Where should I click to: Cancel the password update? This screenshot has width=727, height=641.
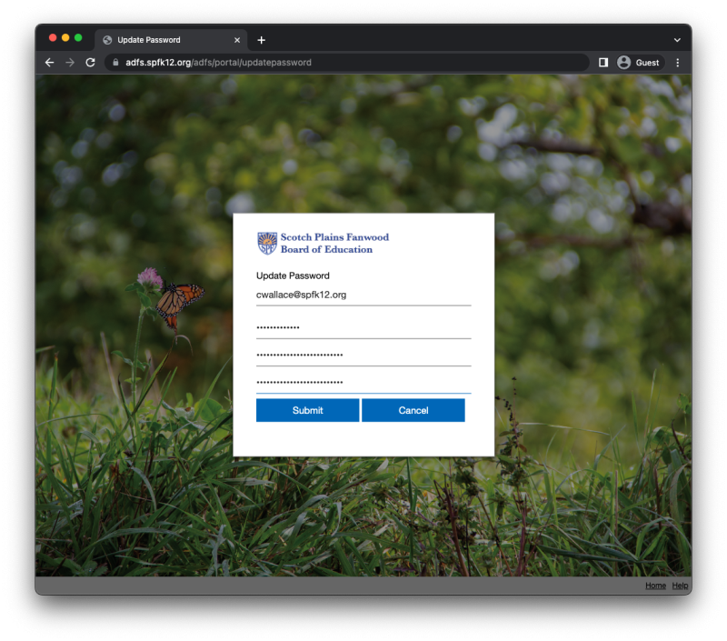[413, 410]
